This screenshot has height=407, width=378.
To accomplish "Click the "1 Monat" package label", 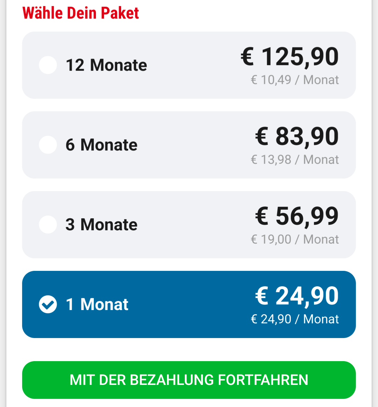I will pos(97,304).
